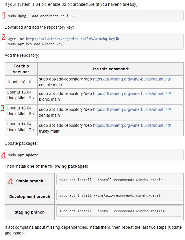This screenshot has width=185, height=240.
Task: Click the 'Stable branch' label
Action: (30, 181)
